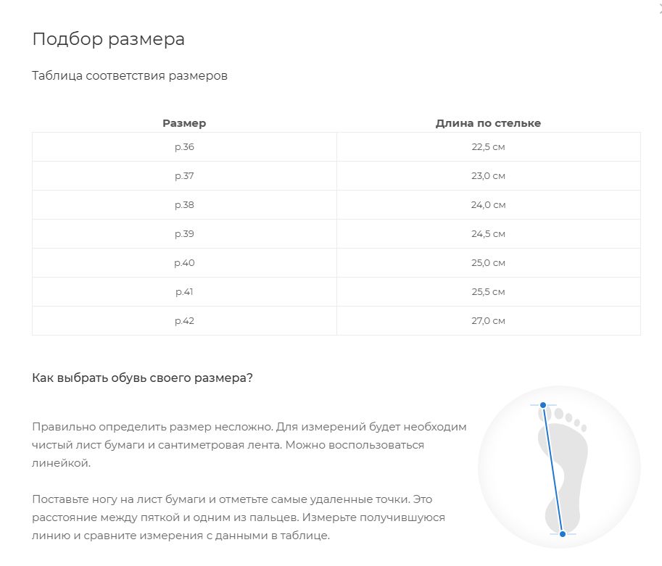Click "Как выбрать обувь своего размера?" heading

point(142,378)
